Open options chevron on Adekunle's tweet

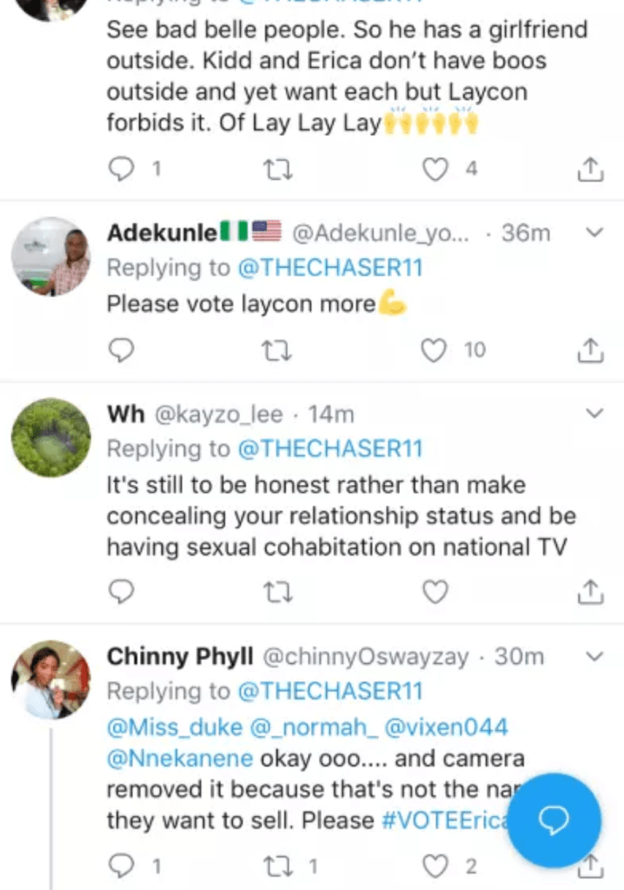coord(595,233)
